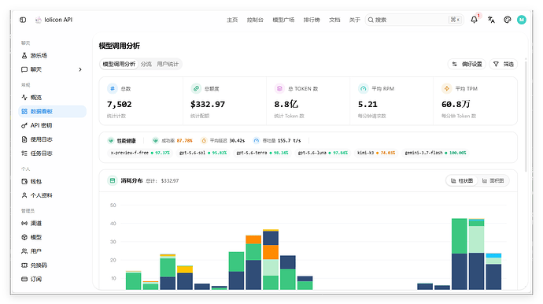Click the 8.8亿 token value

(286, 104)
